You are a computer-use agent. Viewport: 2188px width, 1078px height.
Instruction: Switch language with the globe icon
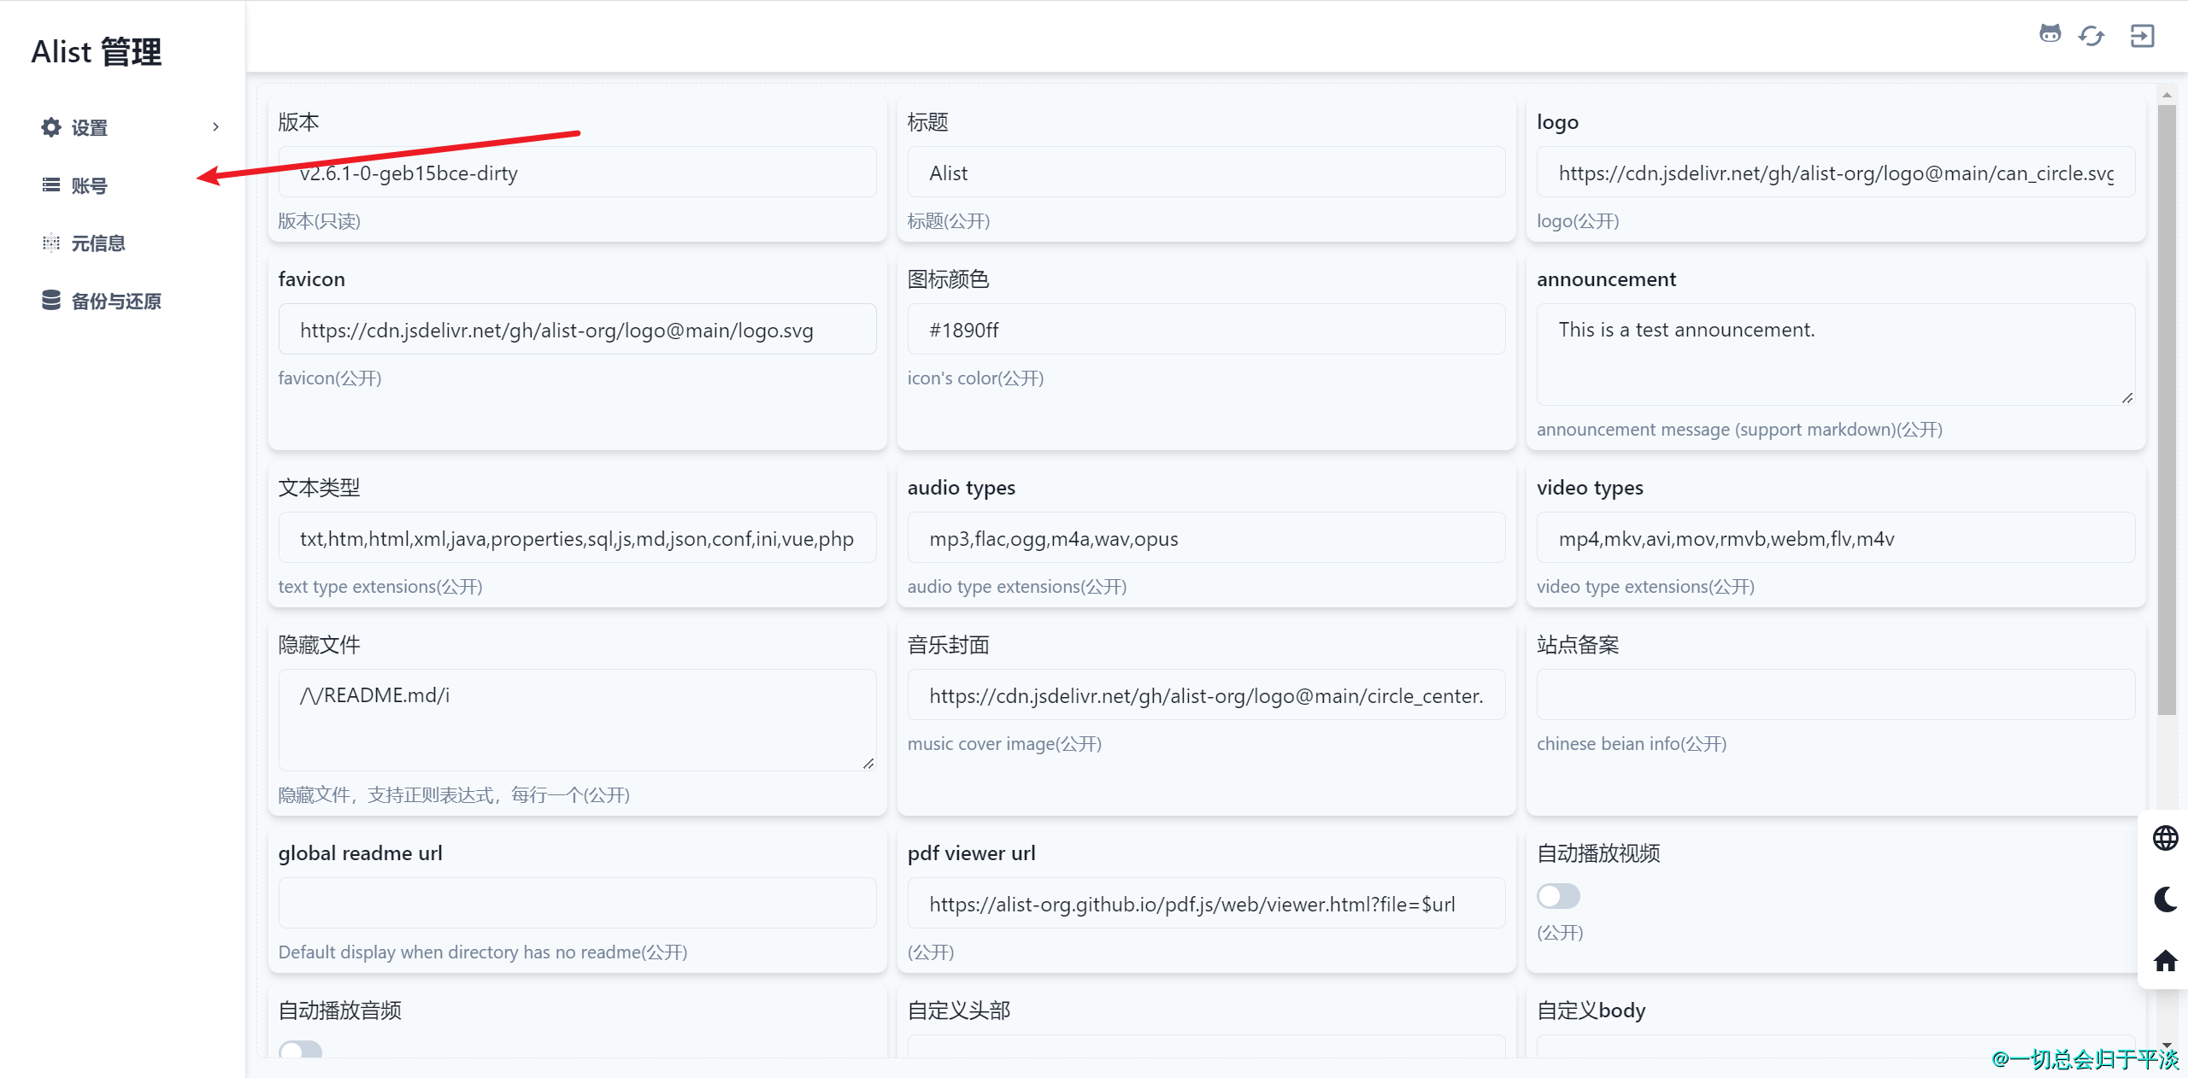point(2164,837)
